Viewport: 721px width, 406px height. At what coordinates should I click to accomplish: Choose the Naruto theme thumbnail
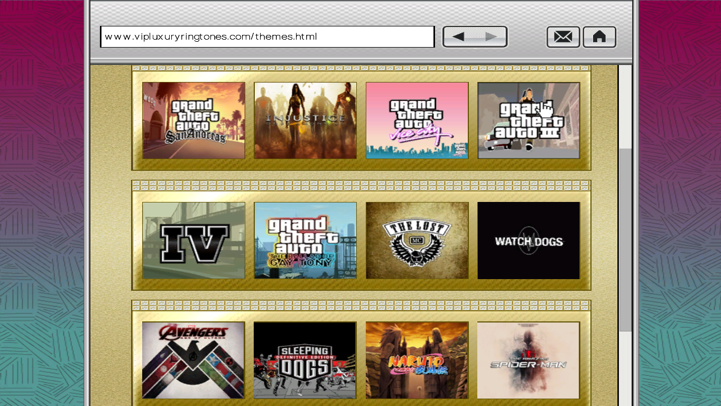[417, 360]
